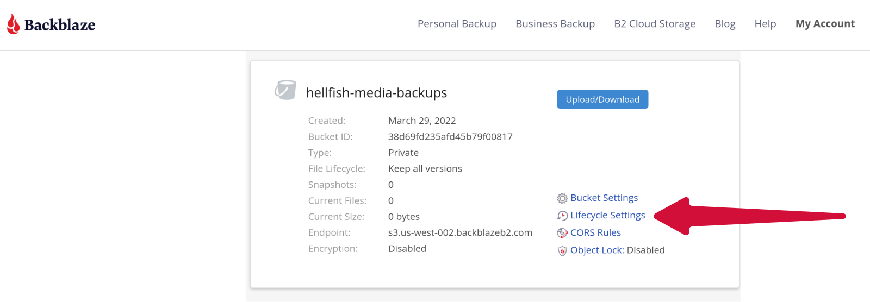
Task: Open Lifecycle Settings link
Action: (607, 215)
